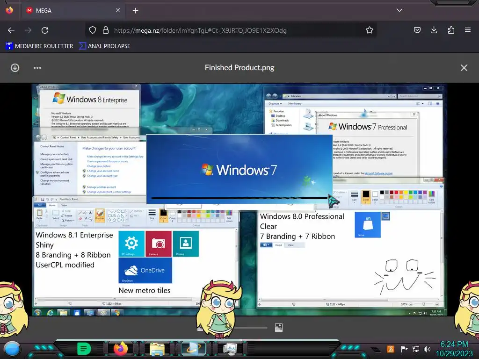
Task: Click the previewed Finished Product image
Action: (x=239, y=200)
